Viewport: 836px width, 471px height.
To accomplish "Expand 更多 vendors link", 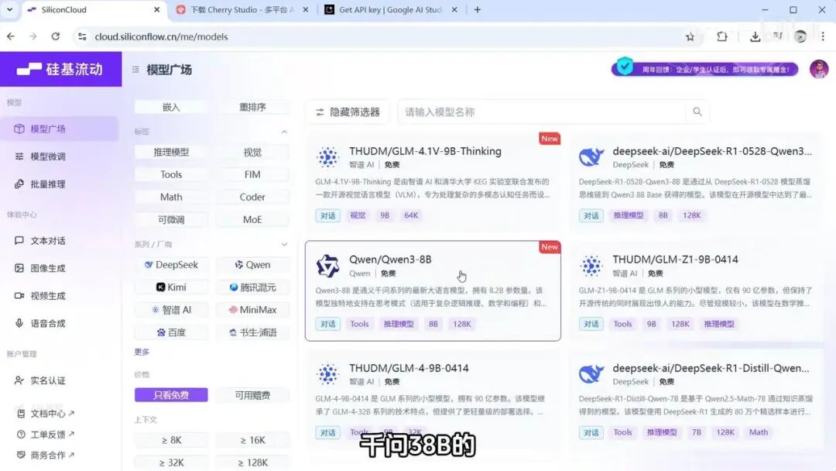I will point(142,352).
